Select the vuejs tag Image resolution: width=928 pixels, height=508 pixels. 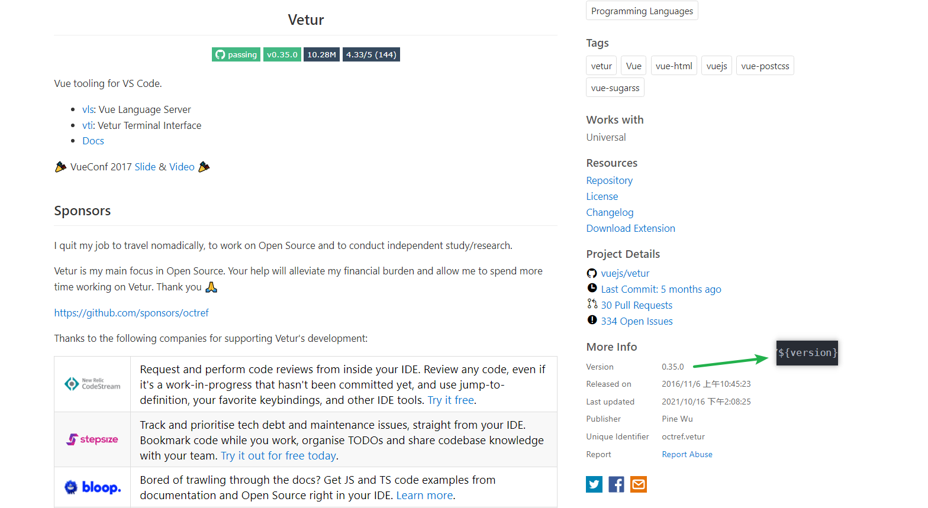point(717,66)
